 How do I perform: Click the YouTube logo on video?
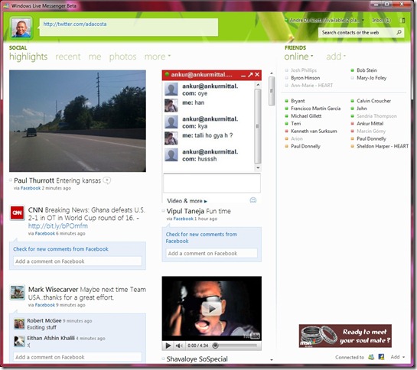coord(252,336)
